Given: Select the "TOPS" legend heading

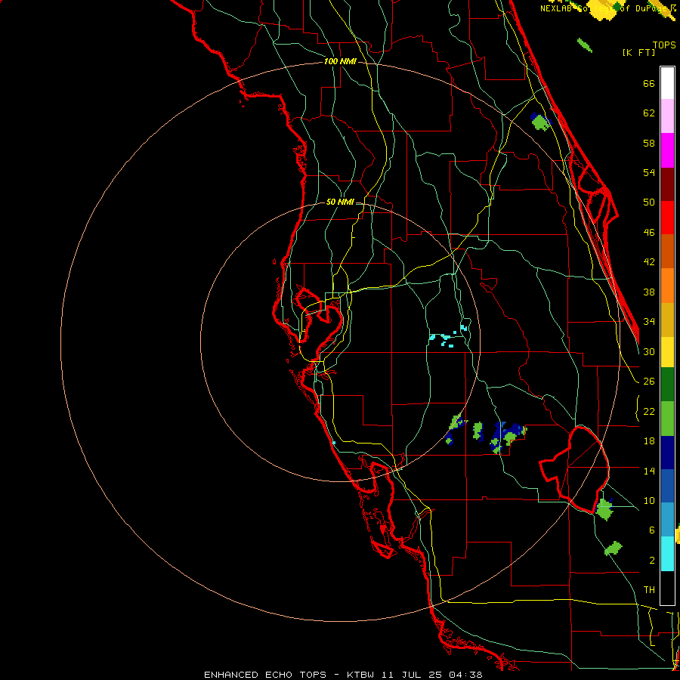Looking at the screenshot, I should pyautogui.click(x=664, y=45).
